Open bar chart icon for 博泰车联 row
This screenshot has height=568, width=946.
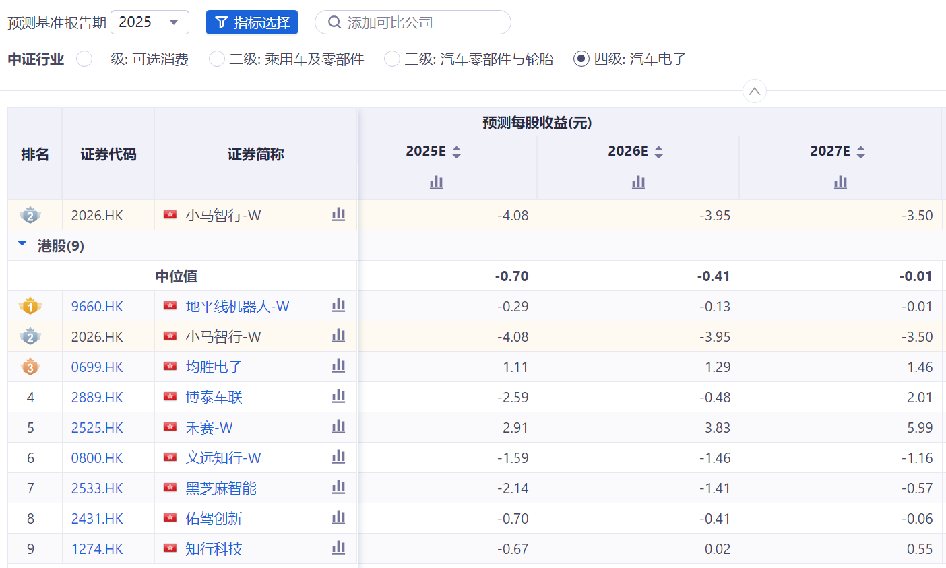click(x=338, y=397)
